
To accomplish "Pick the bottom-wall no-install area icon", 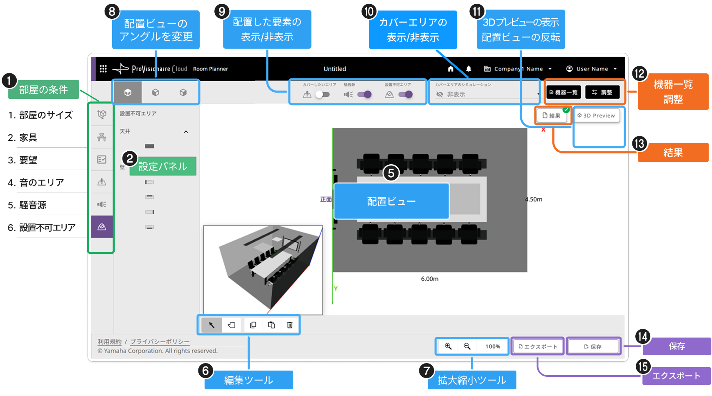I will pyautogui.click(x=150, y=227).
